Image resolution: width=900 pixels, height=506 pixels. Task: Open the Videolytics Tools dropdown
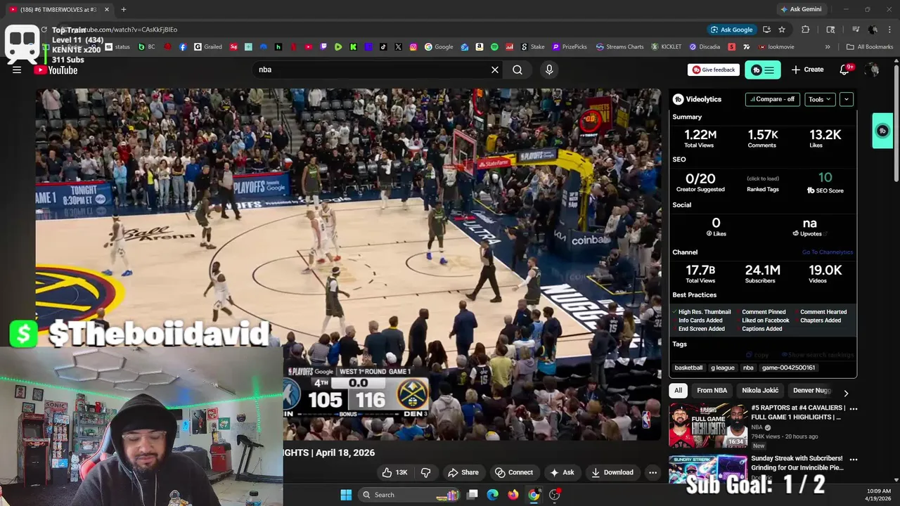pyautogui.click(x=820, y=99)
